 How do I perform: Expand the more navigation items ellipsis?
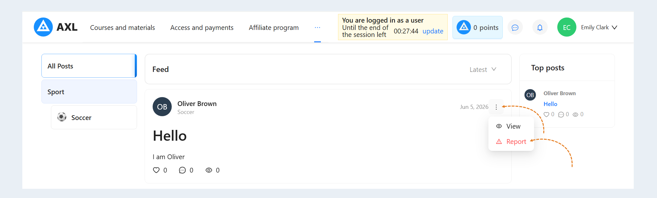tap(317, 28)
